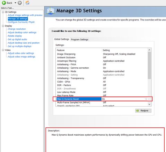Viewport: 166px width, 152px height.
Task: Select Antialiasing - Gamma correction row
Action: pyautogui.click(x=102, y=68)
